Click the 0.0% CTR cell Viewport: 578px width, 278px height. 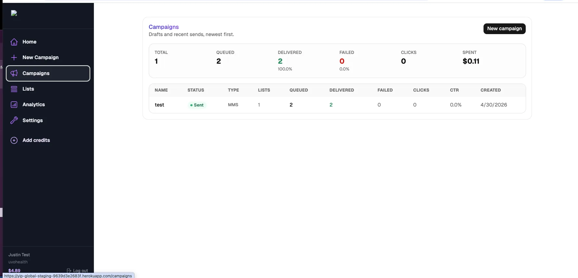point(456,105)
